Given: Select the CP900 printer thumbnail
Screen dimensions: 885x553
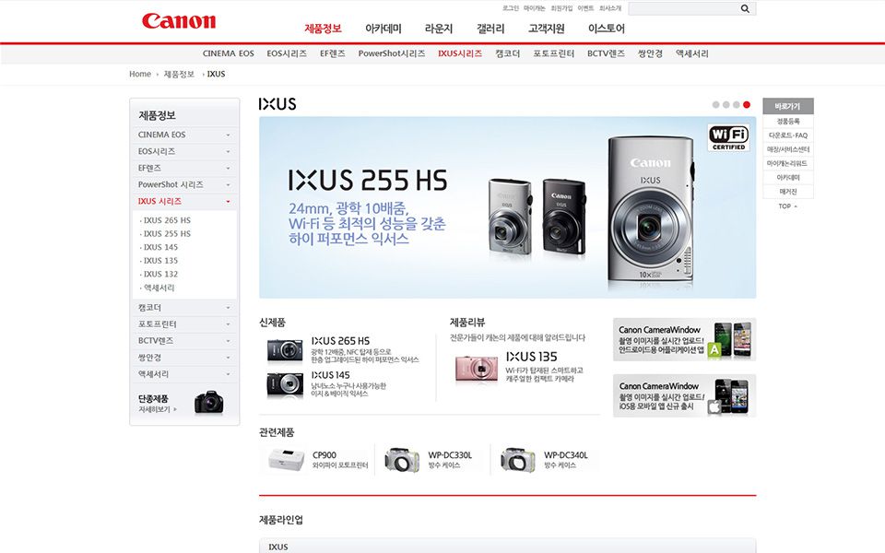Looking at the screenshot, I should pyautogui.click(x=286, y=459).
